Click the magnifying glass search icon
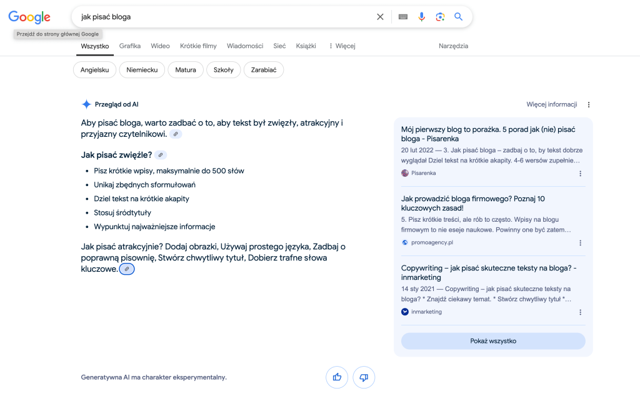 tap(458, 17)
